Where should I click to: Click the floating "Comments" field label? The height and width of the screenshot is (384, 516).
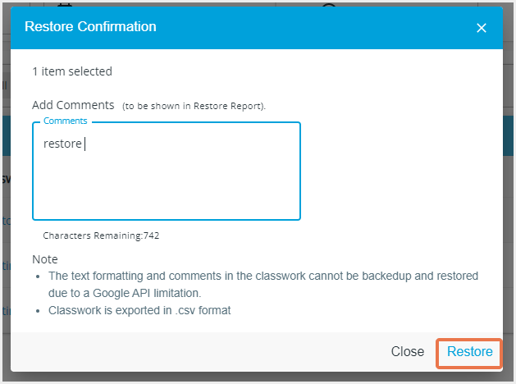coord(65,121)
